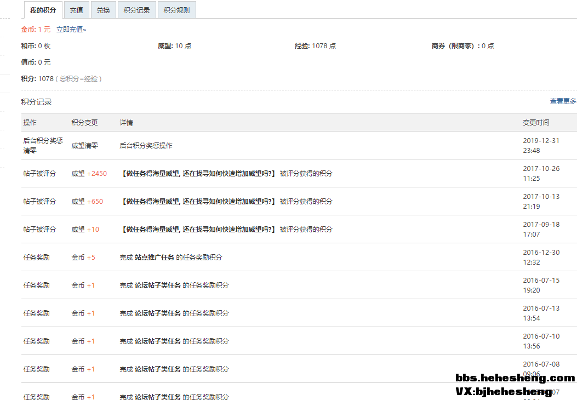Open 论坛帖子类任务 link dated 2016-07-10
Screen dimensions: 577x400
(158, 341)
